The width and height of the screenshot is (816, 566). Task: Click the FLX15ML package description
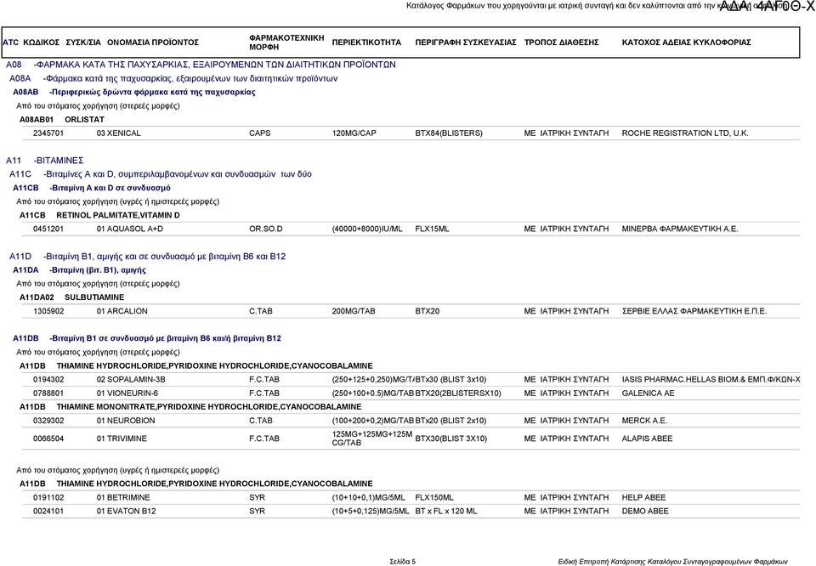point(432,229)
